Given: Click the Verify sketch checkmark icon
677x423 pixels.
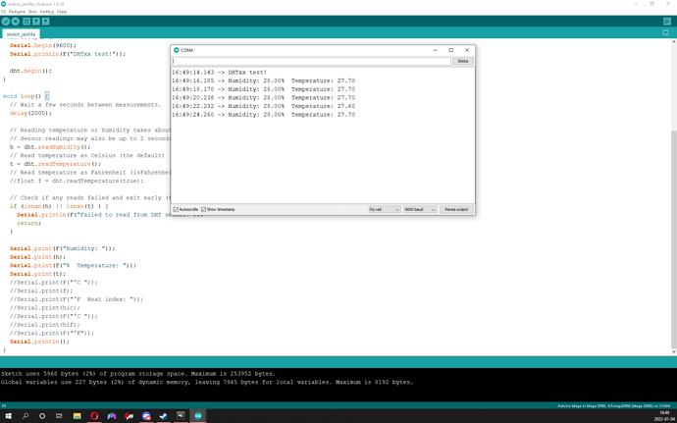Looking at the screenshot, I should 5,22.
